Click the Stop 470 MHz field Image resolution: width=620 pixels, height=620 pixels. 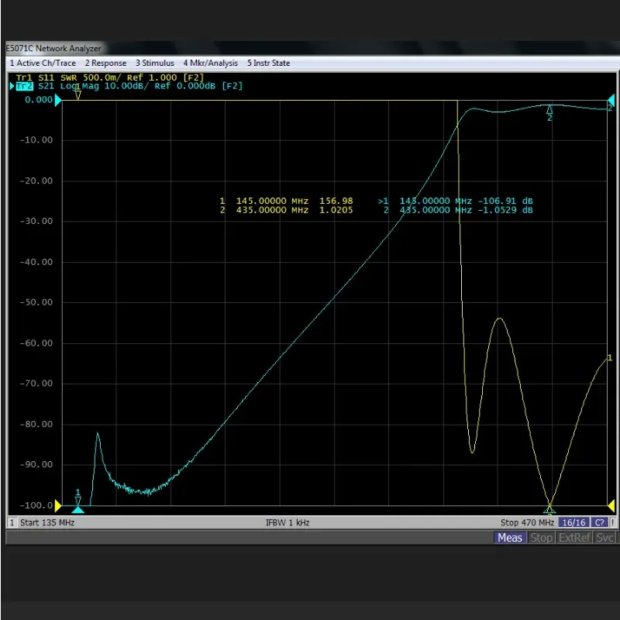coord(528,522)
